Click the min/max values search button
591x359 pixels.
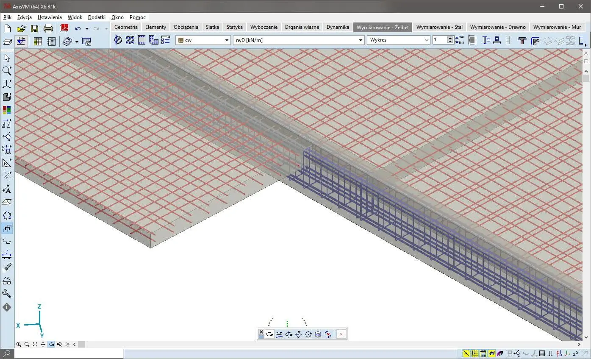[x=460, y=40]
